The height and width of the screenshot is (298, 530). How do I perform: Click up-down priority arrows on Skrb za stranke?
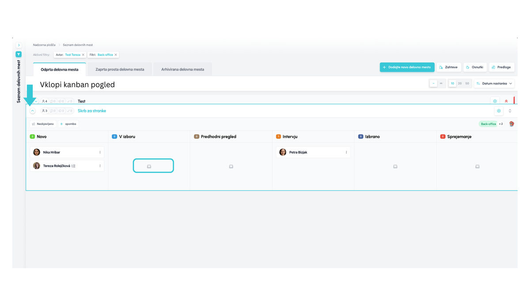[x=510, y=111]
